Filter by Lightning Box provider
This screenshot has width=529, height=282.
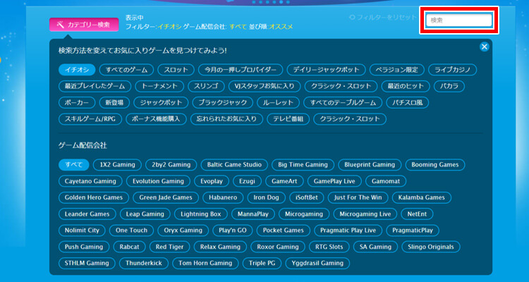pos(201,214)
